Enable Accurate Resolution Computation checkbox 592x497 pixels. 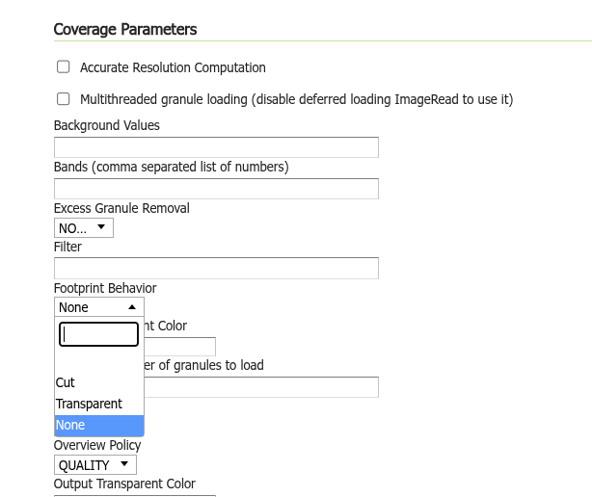coord(64,67)
